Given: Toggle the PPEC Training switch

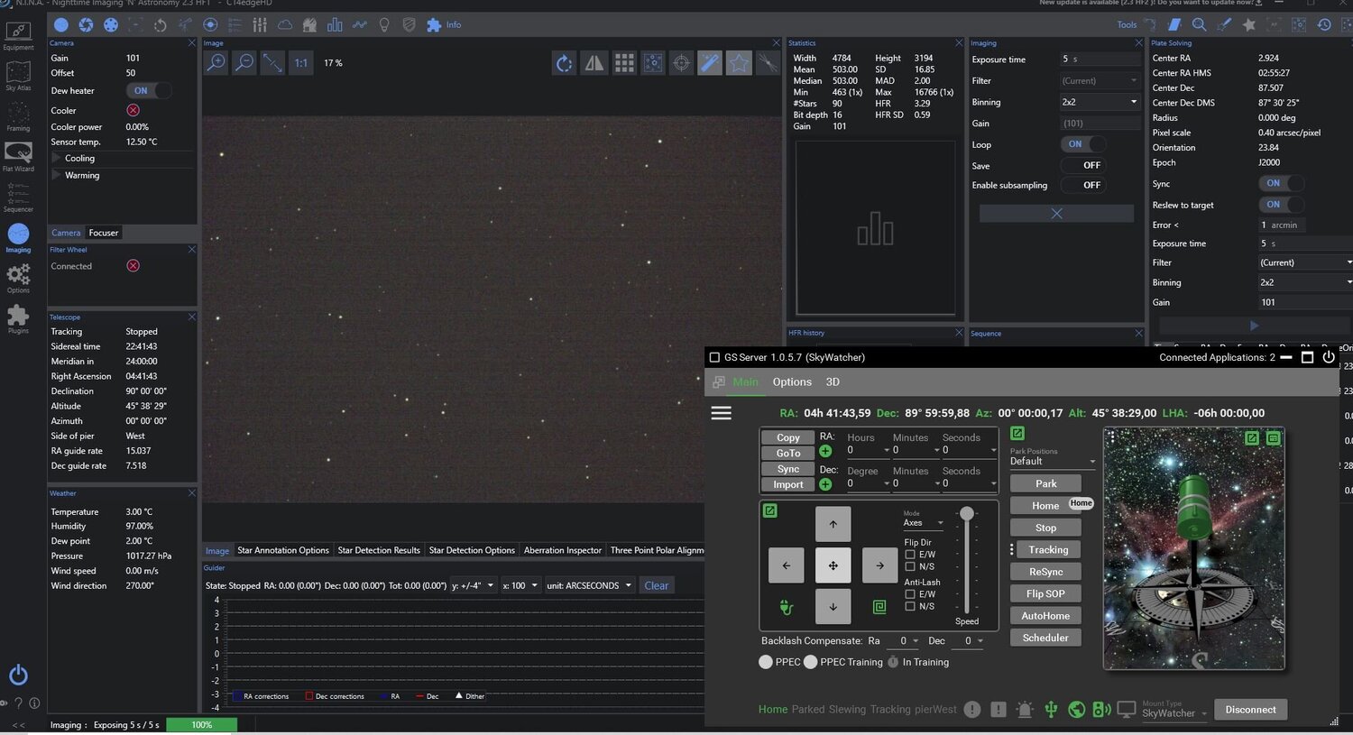Looking at the screenshot, I should (x=811, y=662).
